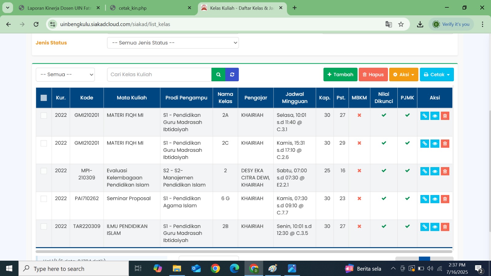Tick the select-all checkbox in table header

point(44,98)
